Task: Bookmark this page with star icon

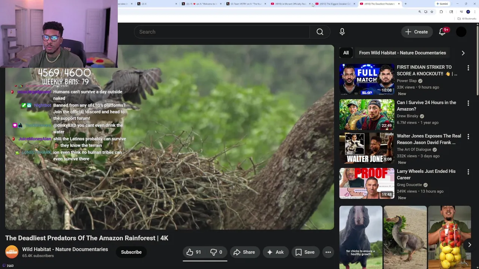Action: coord(432,12)
